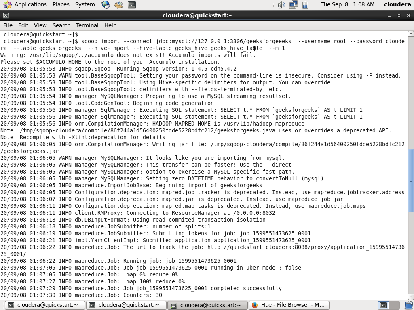Screen dimensions: 414x310
Task: Click the volume speaker icon
Action: pos(281,5)
